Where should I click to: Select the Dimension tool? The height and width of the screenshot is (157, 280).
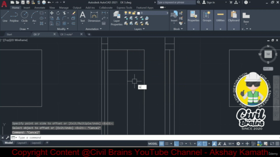(94, 17)
